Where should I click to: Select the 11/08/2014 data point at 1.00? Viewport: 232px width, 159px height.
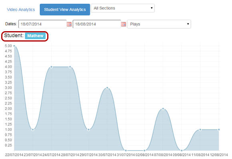[200, 130]
